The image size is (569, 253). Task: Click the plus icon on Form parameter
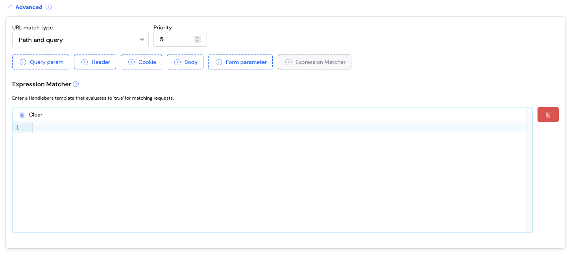click(x=218, y=62)
